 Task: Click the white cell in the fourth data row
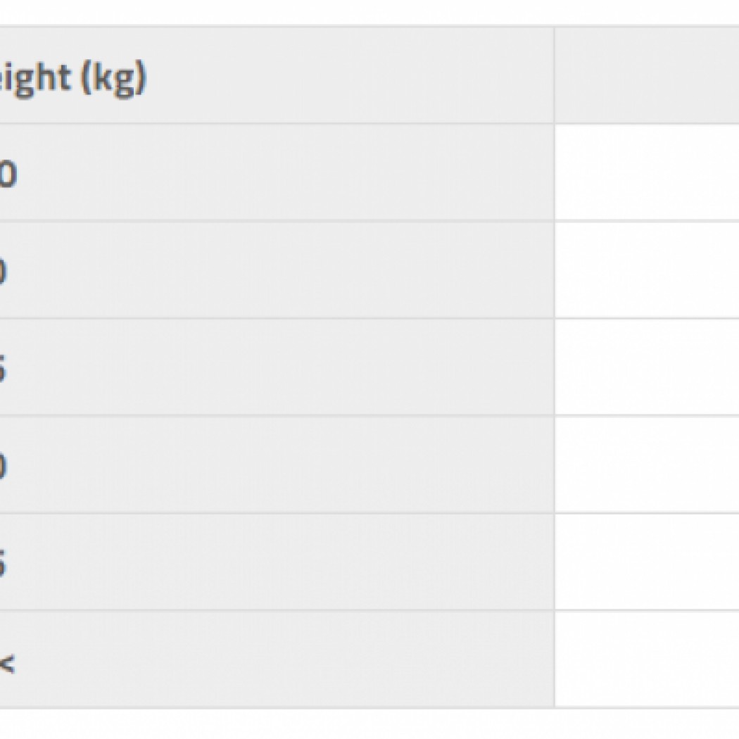coord(646,465)
